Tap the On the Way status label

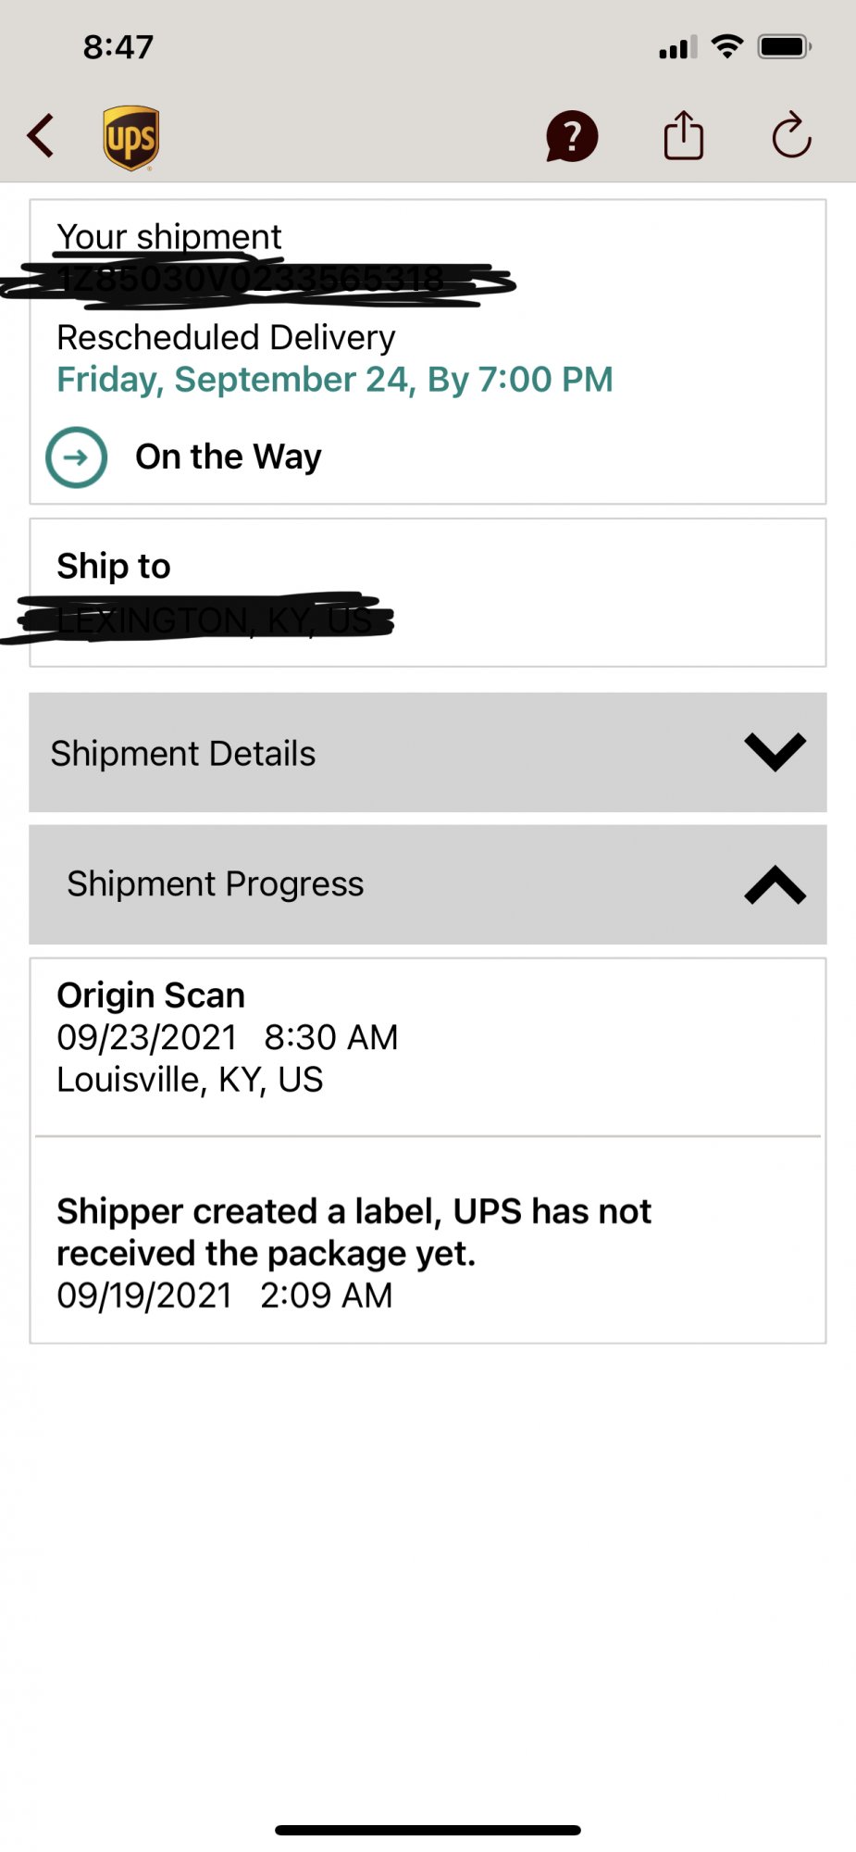(x=229, y=457)
